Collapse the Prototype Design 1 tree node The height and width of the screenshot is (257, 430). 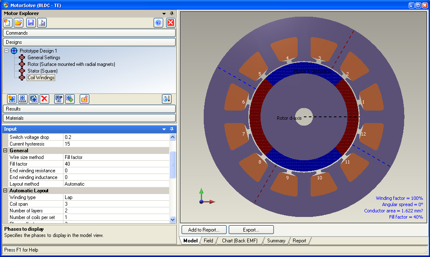point(6,51)
